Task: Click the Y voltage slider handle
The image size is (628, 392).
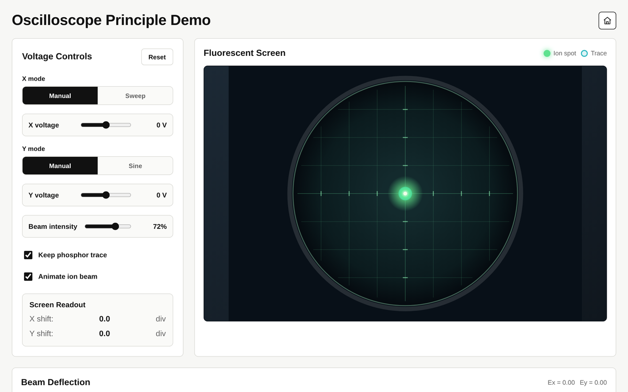Action: pyautogui.click(x=106, y=195)
